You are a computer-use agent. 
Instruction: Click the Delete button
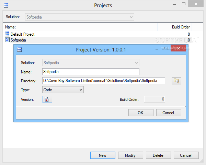pyautogui.click(x=158, y=155)
